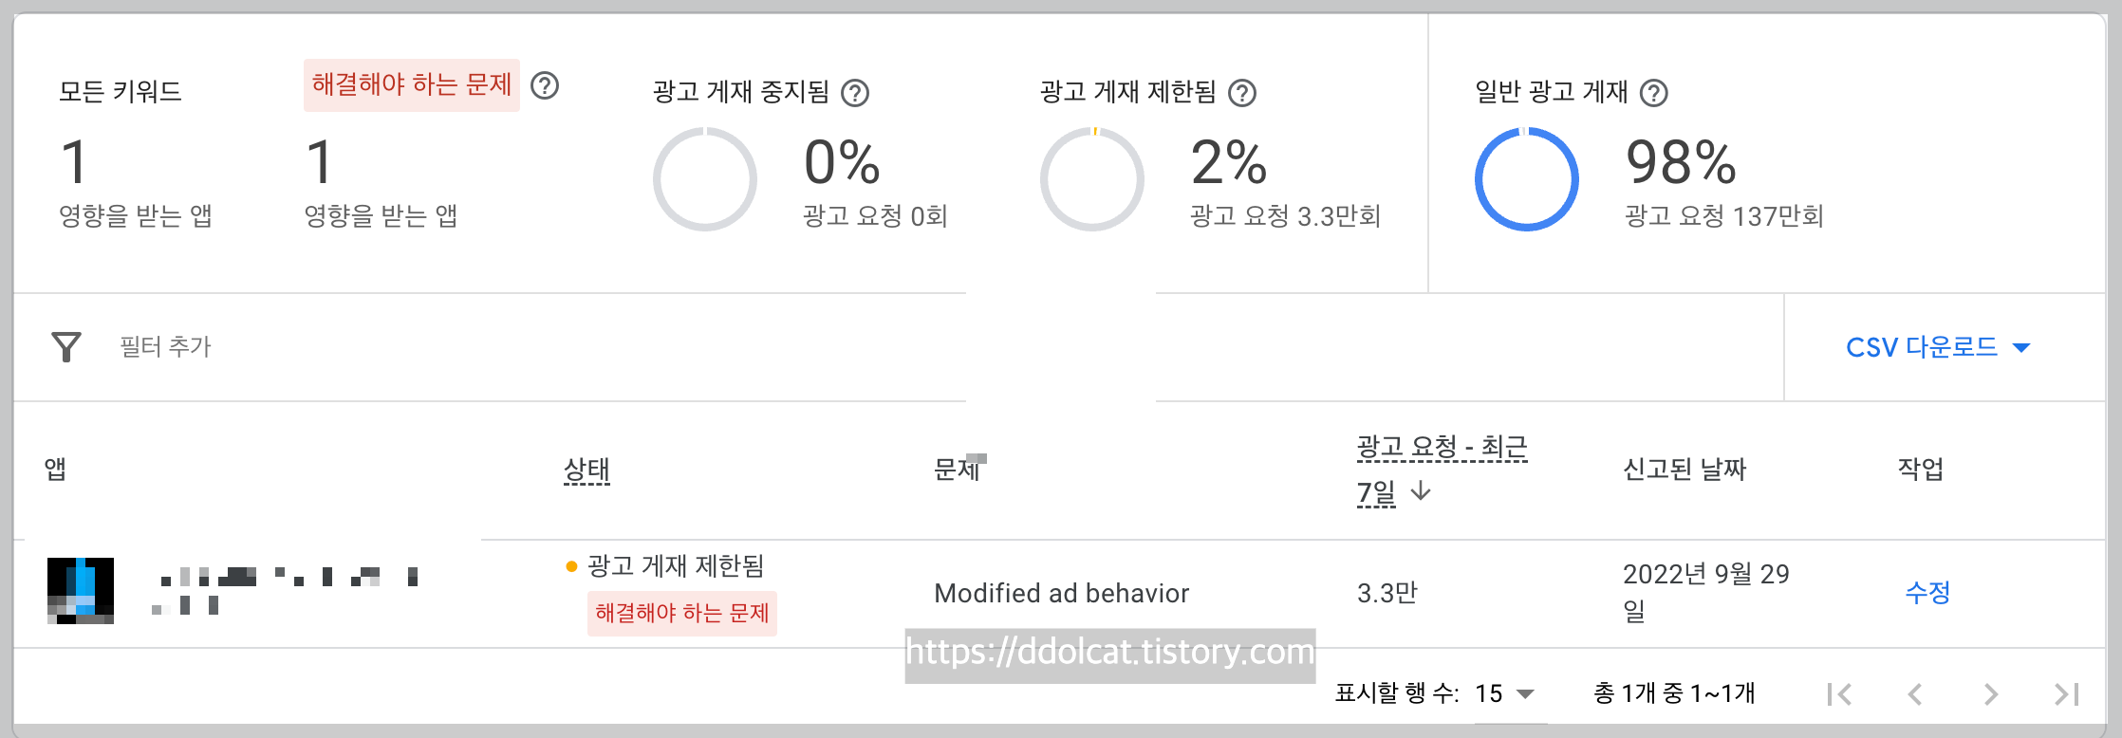Click the 2% 광고 게재 제한됨 ring
This screenshot has width=2122, height=738.
click(1092, 179)
